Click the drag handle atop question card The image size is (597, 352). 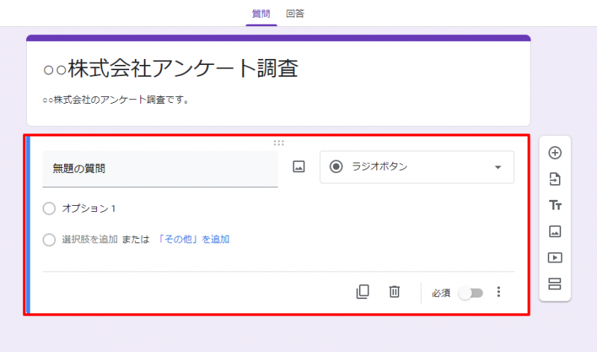(x=278, y=142)
